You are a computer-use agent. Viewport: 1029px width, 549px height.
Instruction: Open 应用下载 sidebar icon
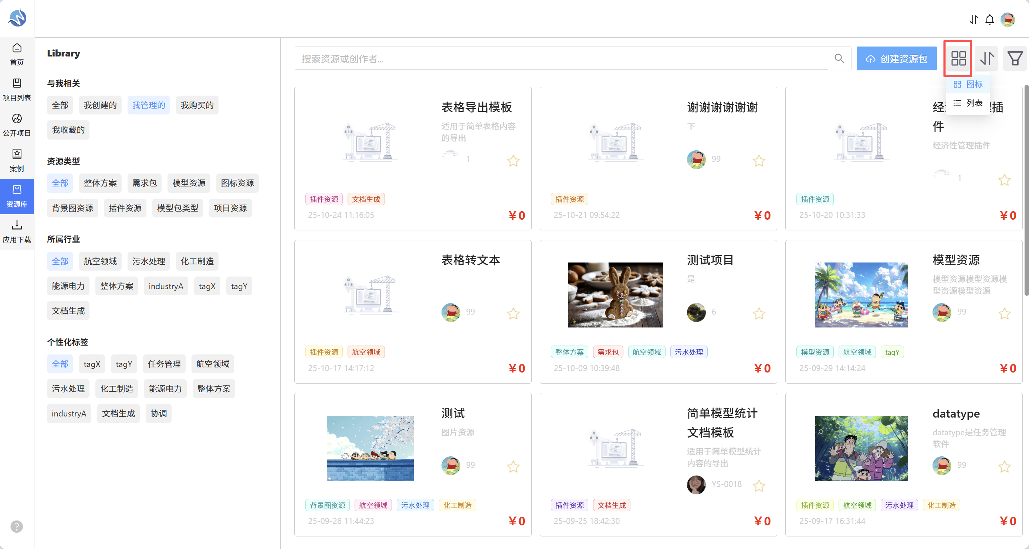tap(17, 232)
